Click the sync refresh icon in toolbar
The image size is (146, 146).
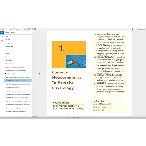click(x=14, y=29)
